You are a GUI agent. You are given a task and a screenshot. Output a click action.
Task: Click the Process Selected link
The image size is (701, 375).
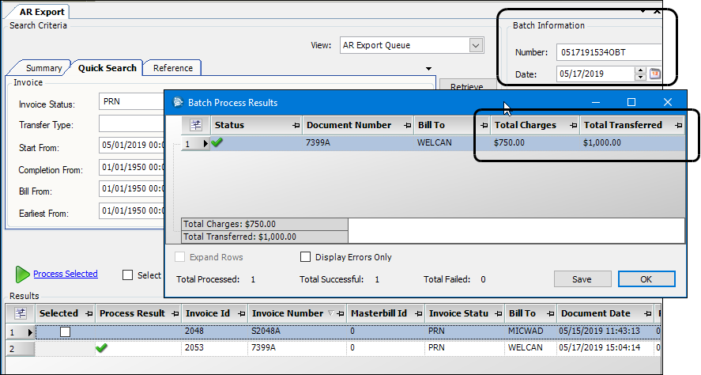[x=66, y=274]
